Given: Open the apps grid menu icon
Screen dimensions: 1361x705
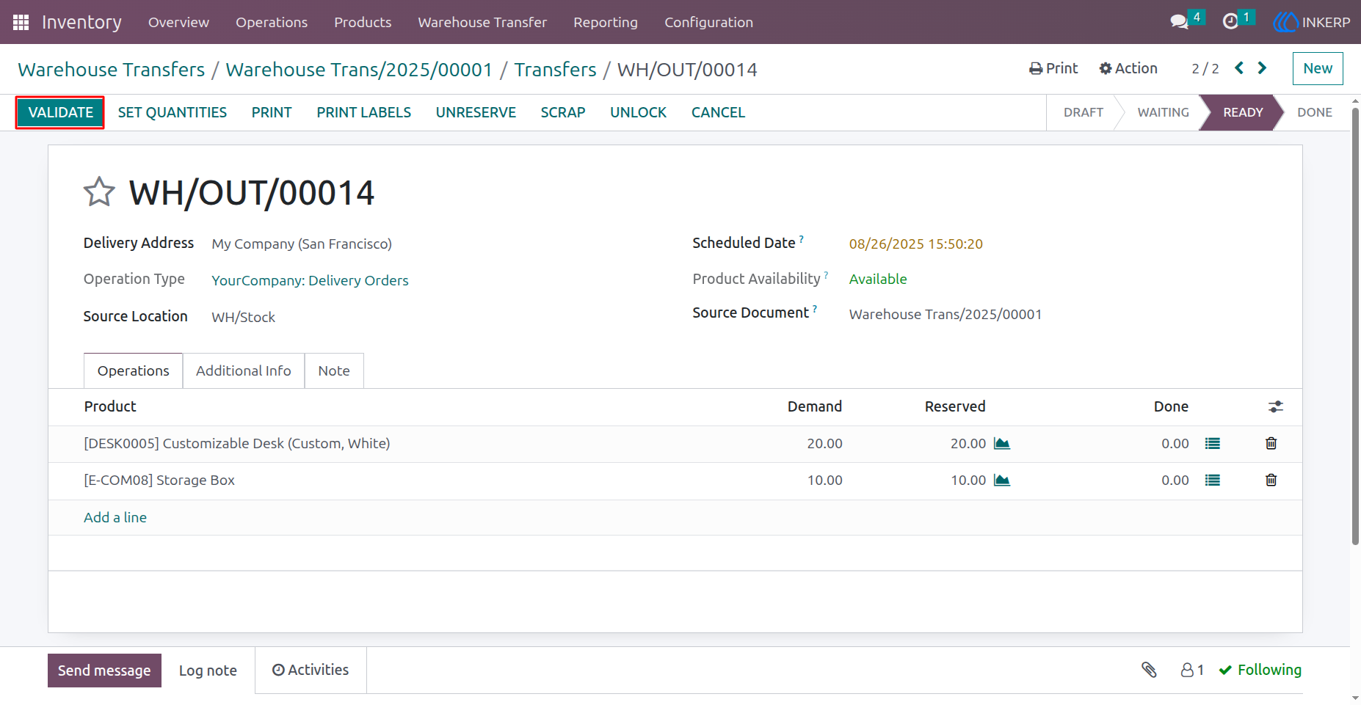Looking at the screenshot, I should [x=21, y=22].
